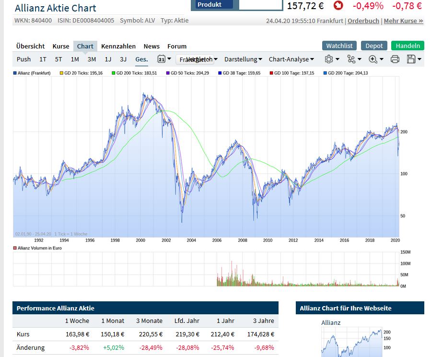Viewport: 431px width, 357px height.
Task: Click the 2008 year label on axis
Action: 243,240
